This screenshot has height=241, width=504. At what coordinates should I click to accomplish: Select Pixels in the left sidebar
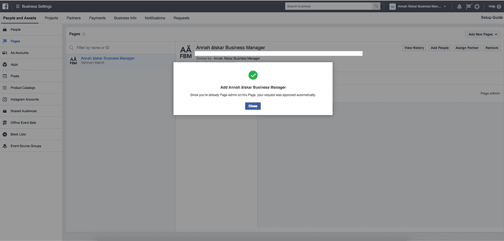tap(15, 76)
